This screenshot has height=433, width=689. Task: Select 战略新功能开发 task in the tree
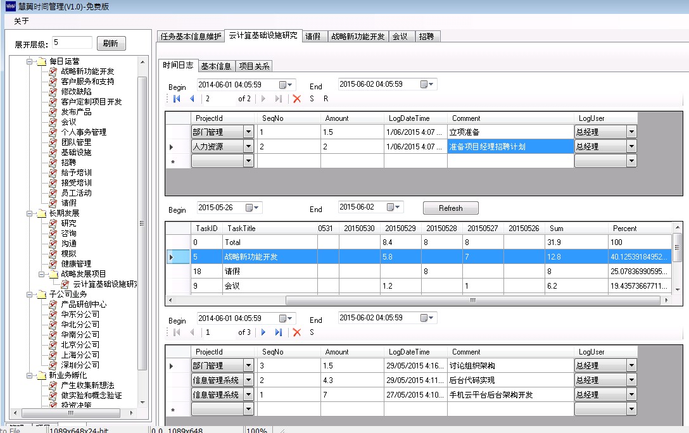(87, 72)
